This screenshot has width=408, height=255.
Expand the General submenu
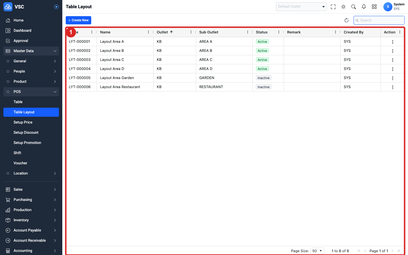tap(31, 61)
